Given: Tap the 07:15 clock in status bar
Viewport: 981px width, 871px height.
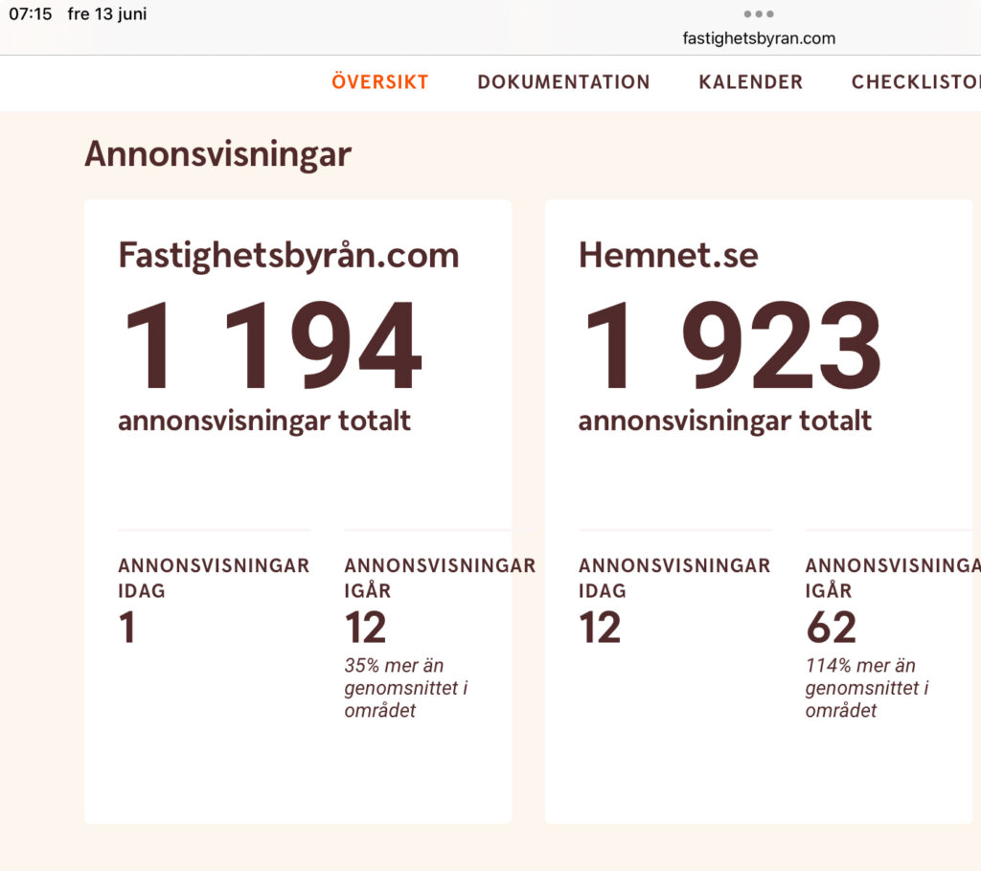Looking at the screenshot, I should pyautogui.click(x=30, y=13).
